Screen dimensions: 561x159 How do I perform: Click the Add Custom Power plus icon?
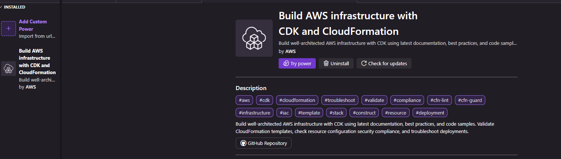pos(9,29)
